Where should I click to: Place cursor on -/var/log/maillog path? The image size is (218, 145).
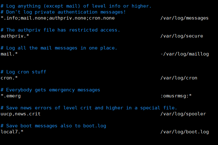(185, 54)
